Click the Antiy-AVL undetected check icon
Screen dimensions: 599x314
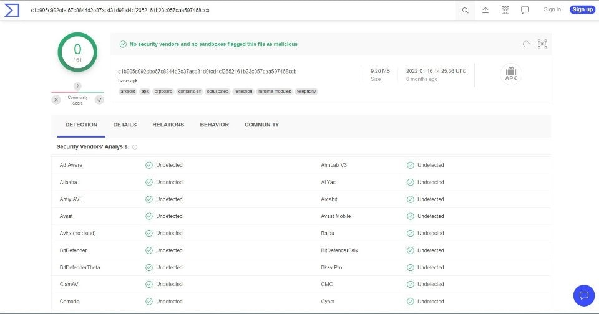[x=149, y=199]
